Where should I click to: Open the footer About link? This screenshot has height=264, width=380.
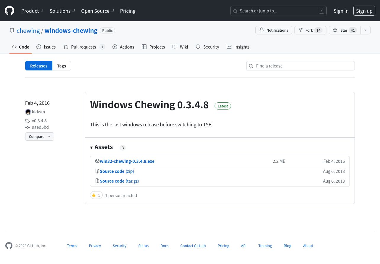[308, 246]
